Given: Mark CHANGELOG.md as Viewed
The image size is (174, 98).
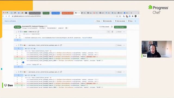Looking at the screenshot, I should 119,32.
